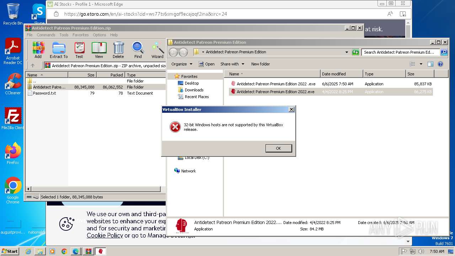Select exe dated 4/4/2022 in Explorer
The image size is (455, 256).
pos(331,92)
